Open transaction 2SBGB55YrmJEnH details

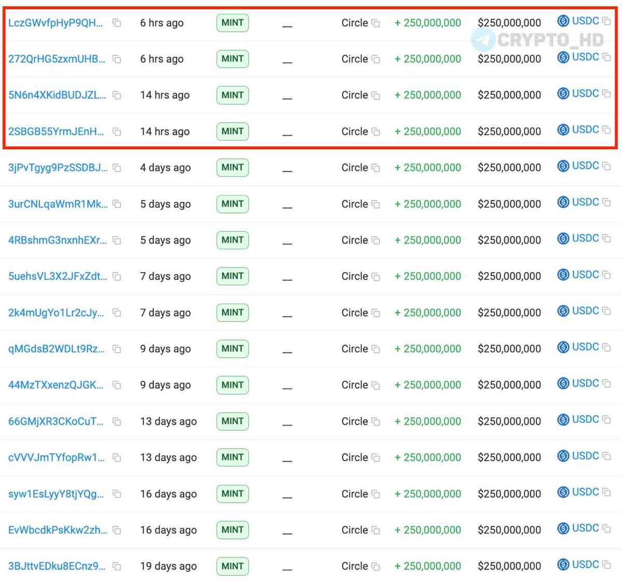pos(56,132)
